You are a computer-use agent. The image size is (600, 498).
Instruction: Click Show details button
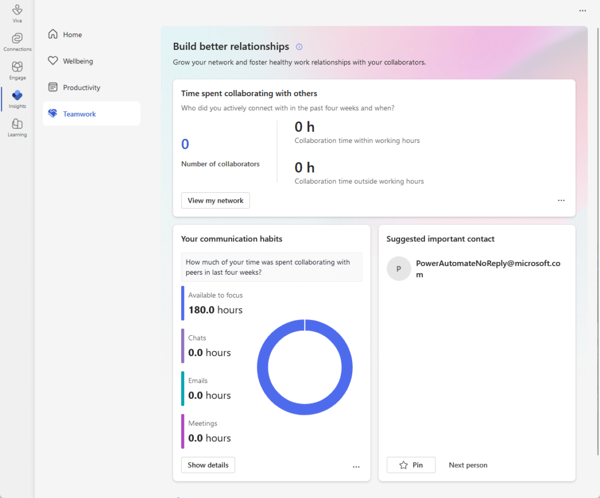click(x=208, y=465)
